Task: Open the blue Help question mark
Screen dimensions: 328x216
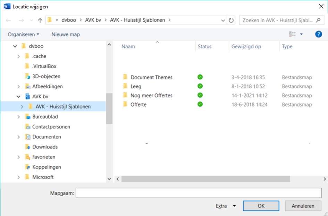Action: [318, 34]
